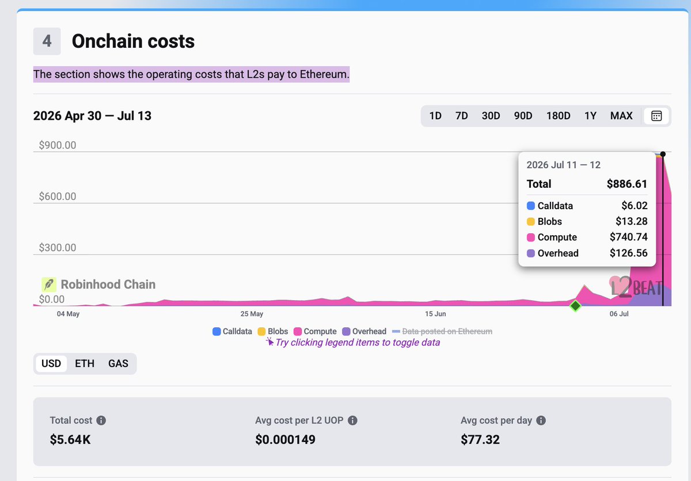Click the Robinhood Chain feather logo icon
The height and width of the screenshot is (481, 691).
(x=49, y=285)
